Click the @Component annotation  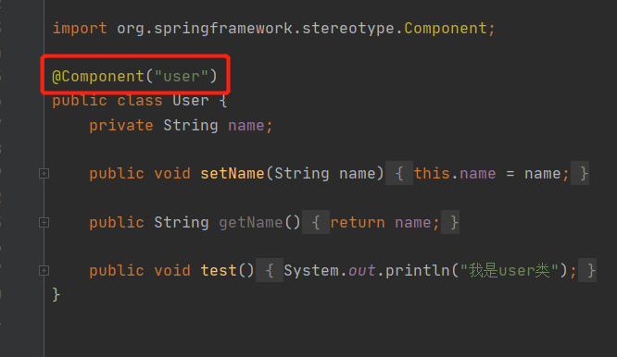(98, 76)
